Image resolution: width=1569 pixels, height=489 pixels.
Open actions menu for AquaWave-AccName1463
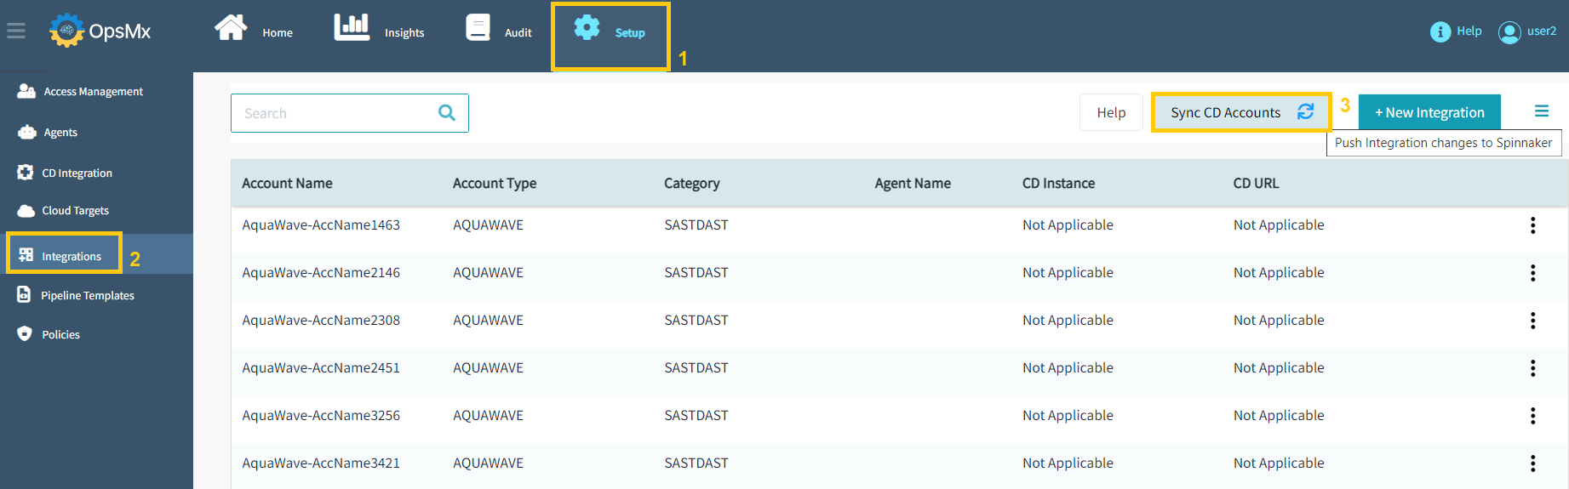[x=1532, y=225]
